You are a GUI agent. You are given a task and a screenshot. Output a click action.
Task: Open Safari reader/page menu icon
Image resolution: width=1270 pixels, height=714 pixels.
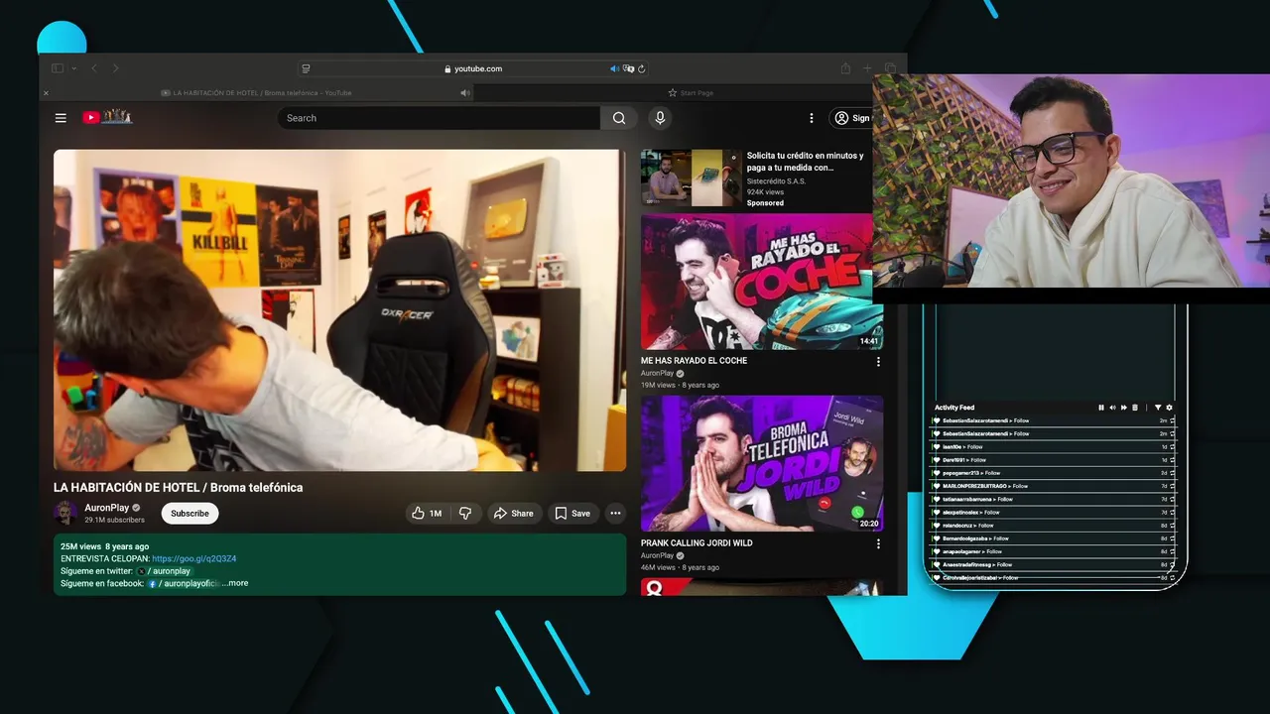[306, 68]
